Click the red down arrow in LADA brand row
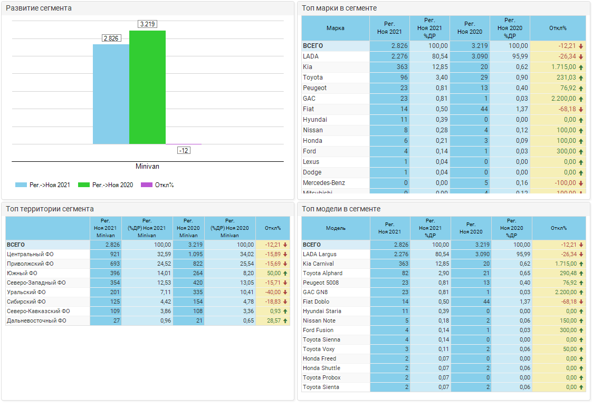Screen dimensions: 592x418 coord(581,56)
